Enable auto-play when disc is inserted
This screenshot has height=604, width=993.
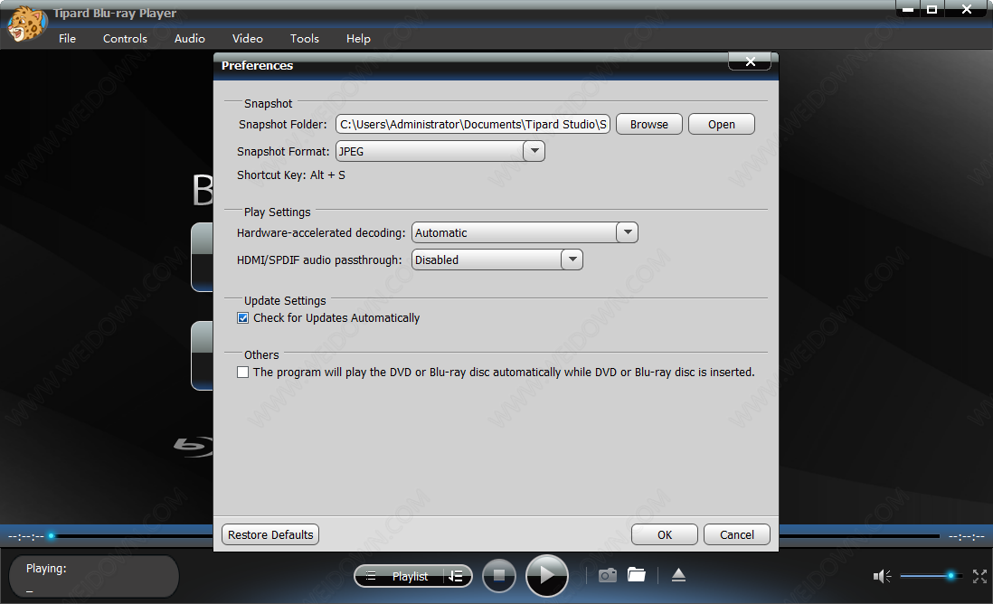tap(242, 373)
